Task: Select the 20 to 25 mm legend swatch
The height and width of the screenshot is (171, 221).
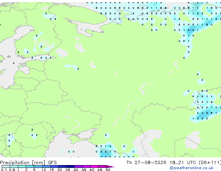Action: click(x=62, y=166)
